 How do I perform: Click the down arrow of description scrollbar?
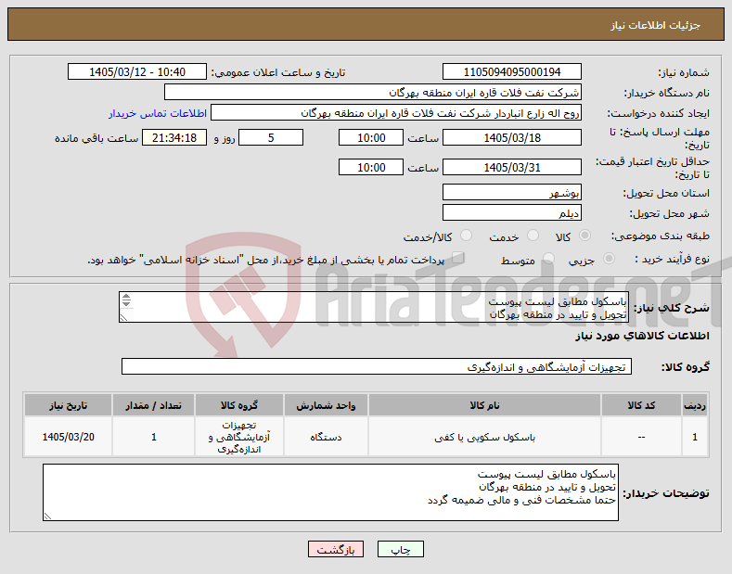coord(126,303)
